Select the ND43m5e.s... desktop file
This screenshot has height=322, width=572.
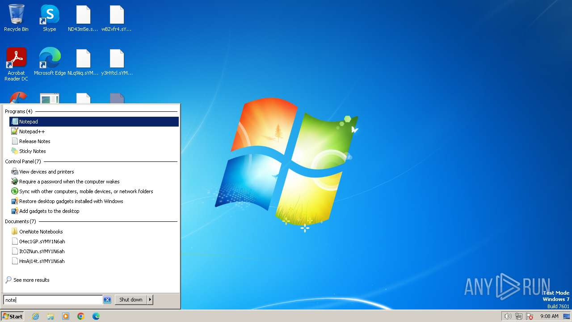click(x=83, y=18)
